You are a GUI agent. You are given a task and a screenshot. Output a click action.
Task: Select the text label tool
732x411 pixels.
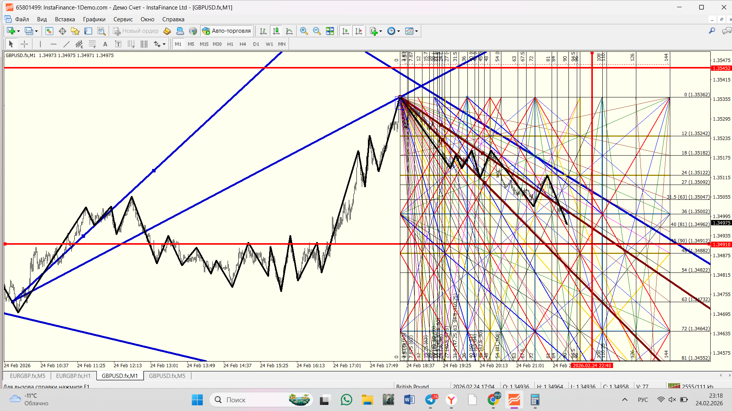click(105, 44)
